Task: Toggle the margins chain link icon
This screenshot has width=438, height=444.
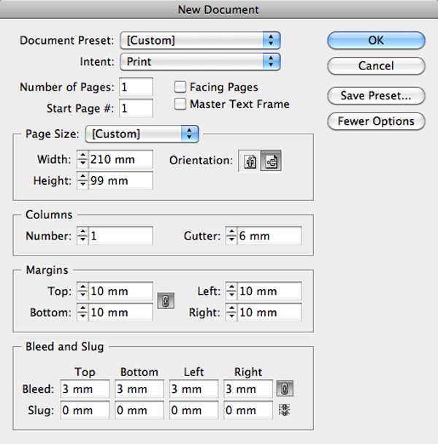Action: 166,302
